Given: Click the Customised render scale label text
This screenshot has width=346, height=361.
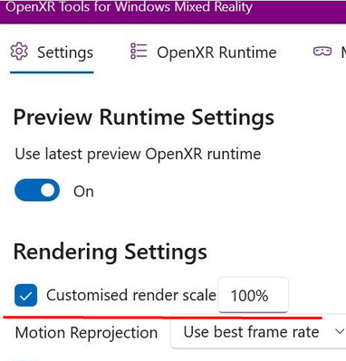Looking at the screenshot, I should coord(131,295).
